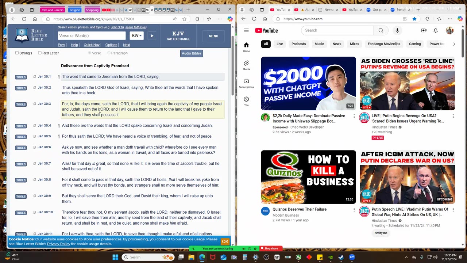This screenshot has width=467, height=263.
Task: Open the Religion tab group
Action: click(74, 10)
